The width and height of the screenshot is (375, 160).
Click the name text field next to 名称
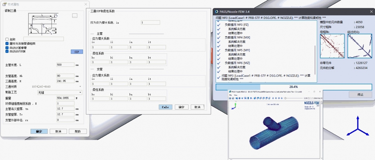[x=44, y=39]
